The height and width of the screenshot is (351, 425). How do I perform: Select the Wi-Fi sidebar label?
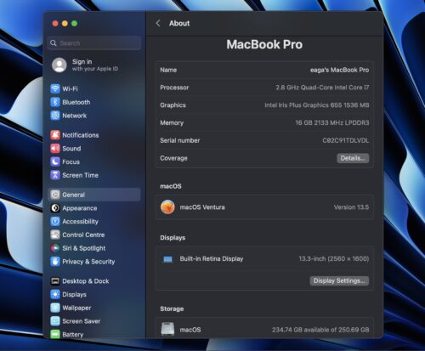point(70,88)
